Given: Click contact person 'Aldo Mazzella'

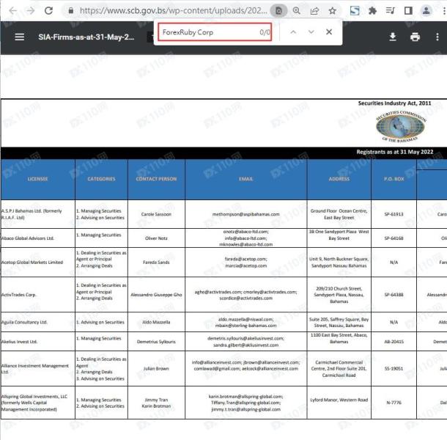Looking at the screenshot, I should coord(156,322).
